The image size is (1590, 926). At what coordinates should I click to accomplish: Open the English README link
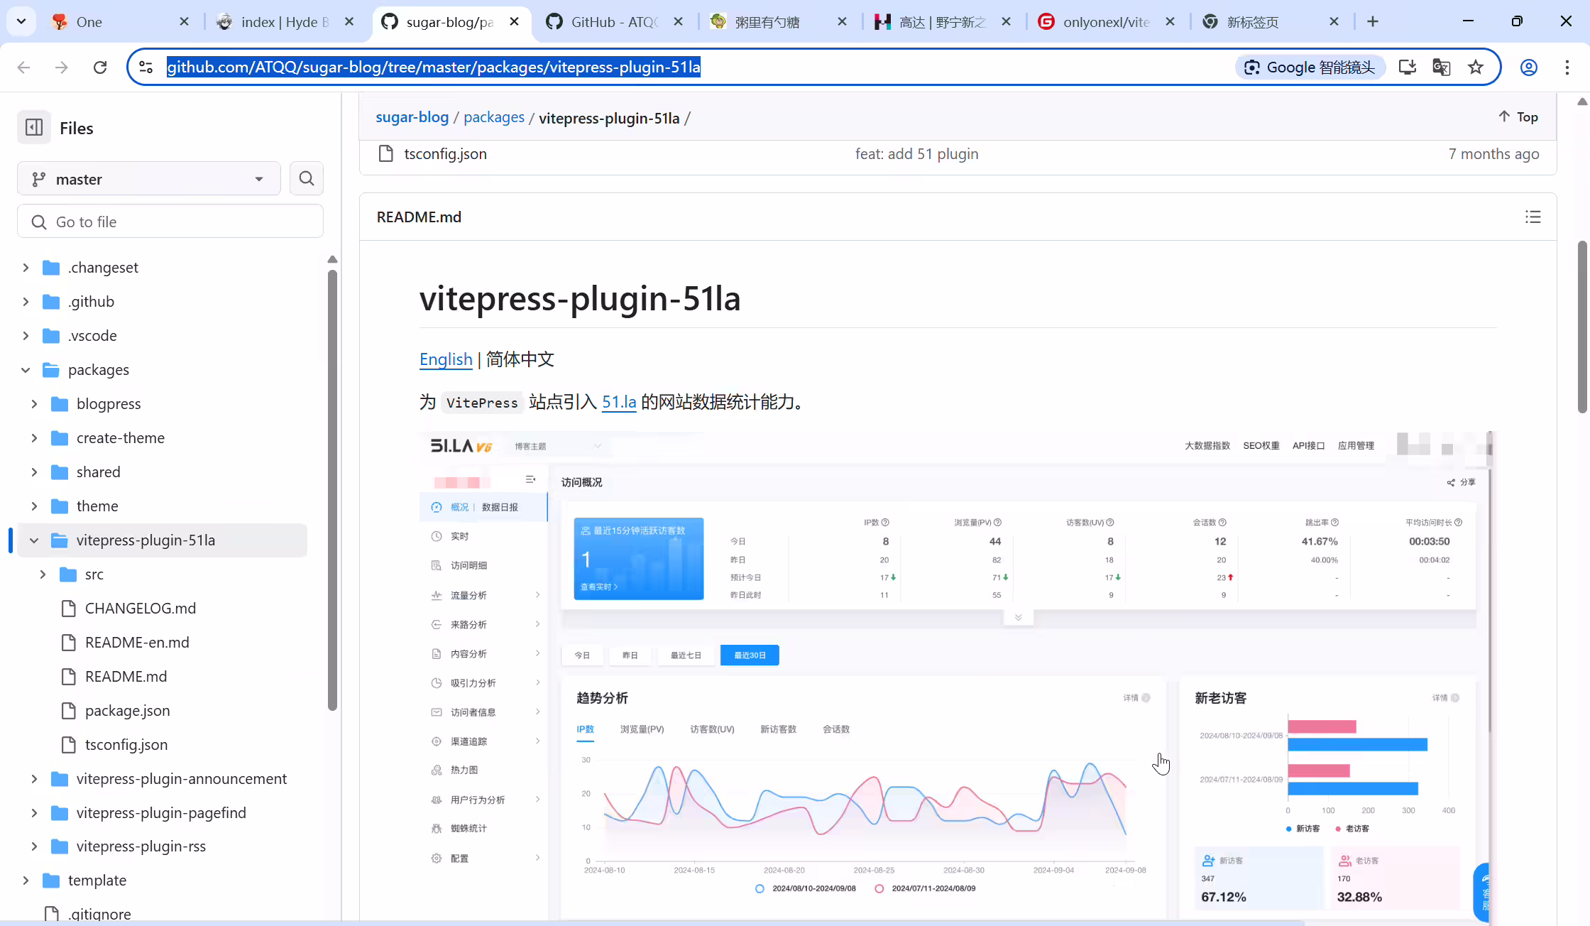coord(446,359)
